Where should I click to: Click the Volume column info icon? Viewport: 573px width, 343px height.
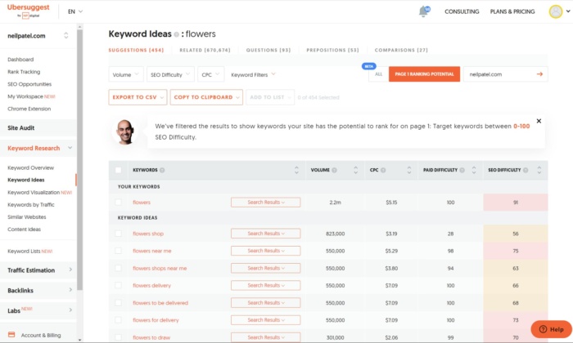(334, 170)
